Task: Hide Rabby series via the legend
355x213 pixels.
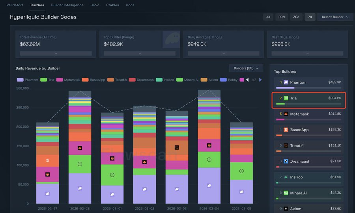Action: [x=230, y=80]
